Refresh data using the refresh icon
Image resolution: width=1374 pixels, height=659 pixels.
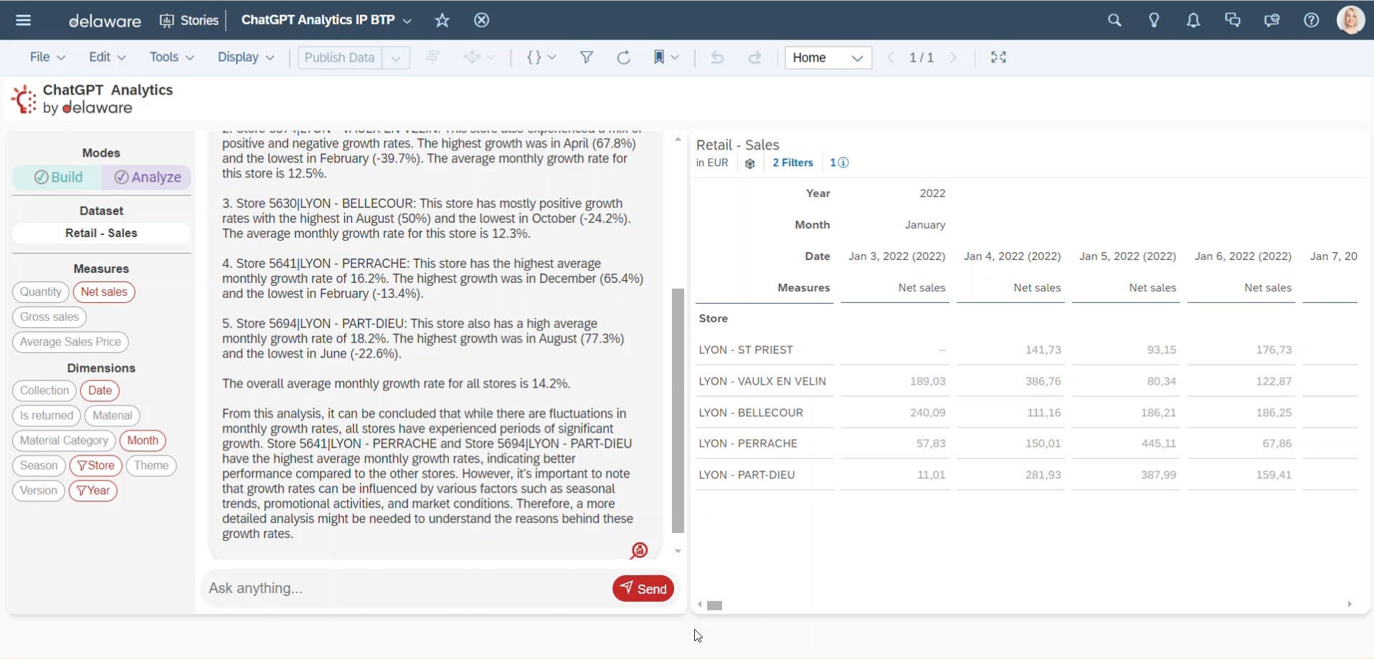point(623,57)
